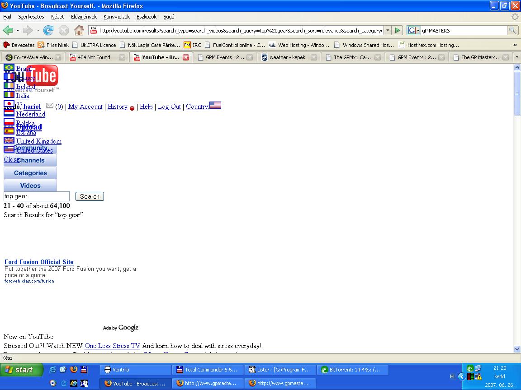Screen dimensions: 521x390
Task: Open the Fájl menu
Action: coord(7,17)
